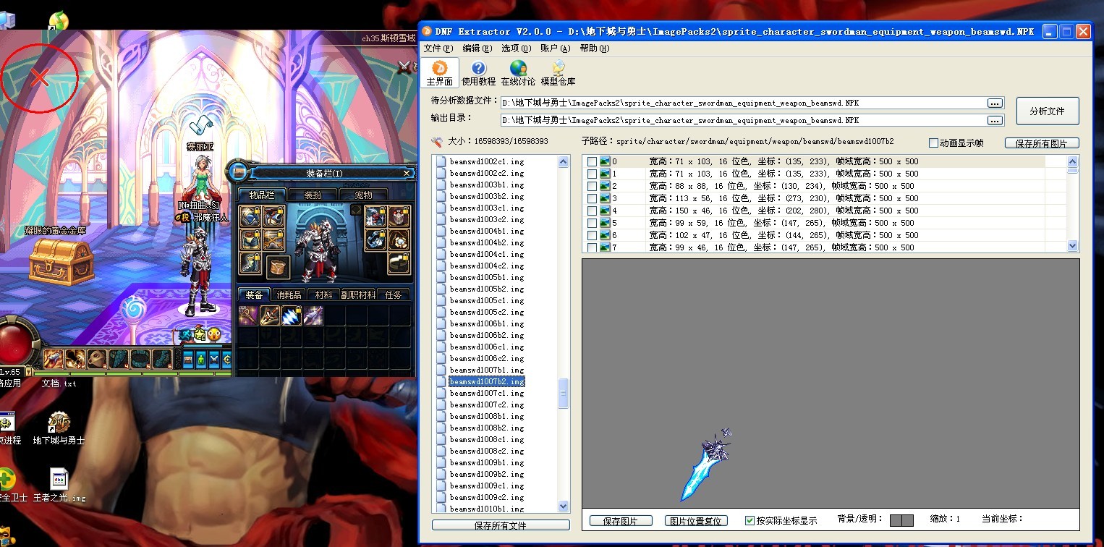
Task: Click the third skill slot with skull icon
Action: pyautogui.click(x=97, y=358)
